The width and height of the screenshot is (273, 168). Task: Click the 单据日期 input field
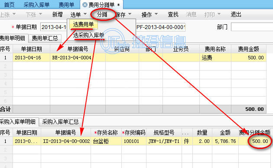click(x=53, y=27)
